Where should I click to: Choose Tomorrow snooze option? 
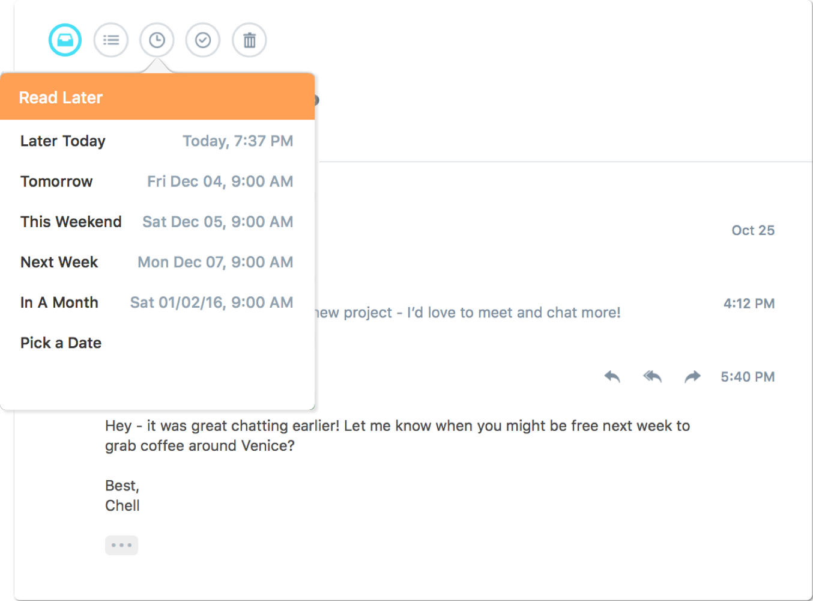pos(157,182)
